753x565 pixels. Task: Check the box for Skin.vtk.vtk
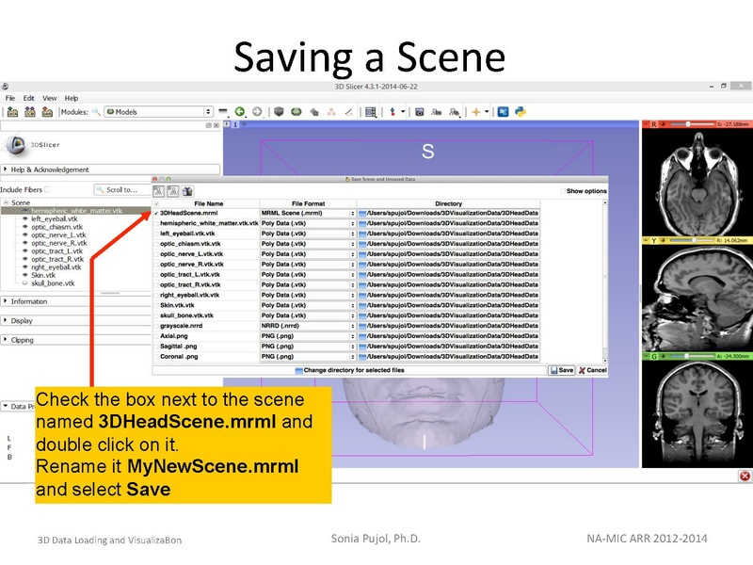[156, 305]
